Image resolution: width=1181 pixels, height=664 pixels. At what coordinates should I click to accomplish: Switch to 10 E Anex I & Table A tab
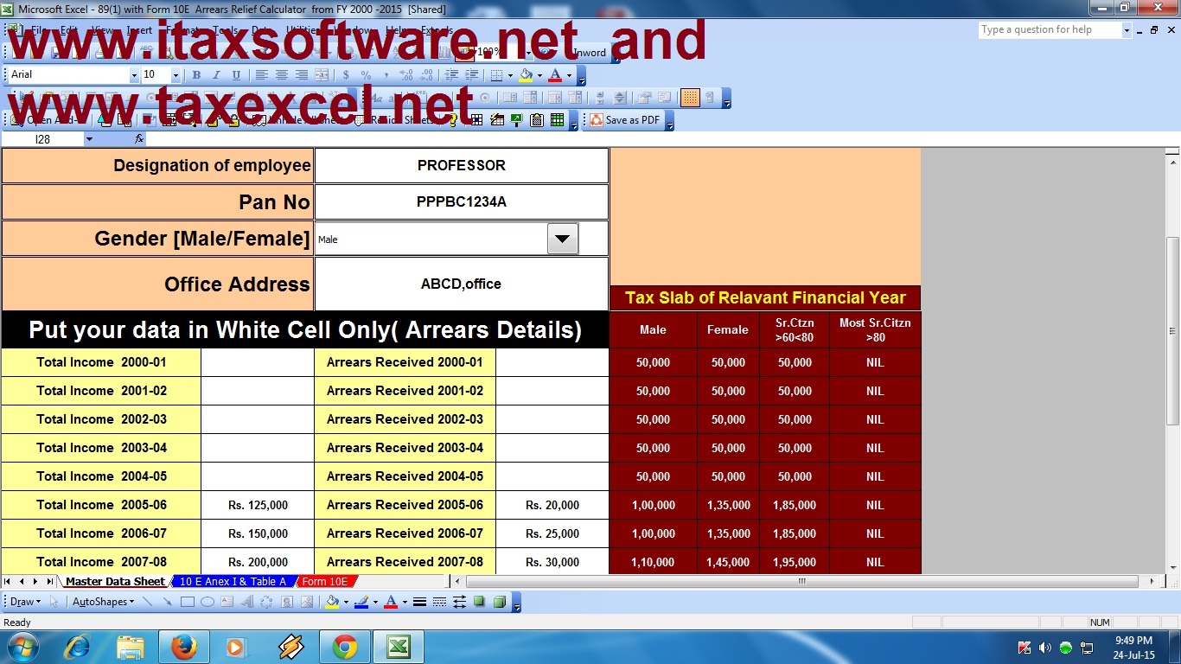(x=233, y=582)
